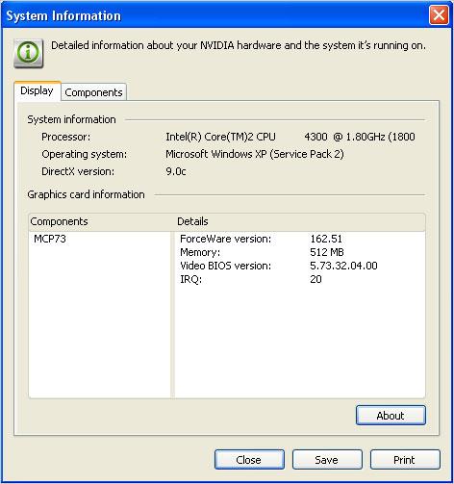Click the System information section heading
The width and height of the screenshot is (454, 484).
click(71, 119)
